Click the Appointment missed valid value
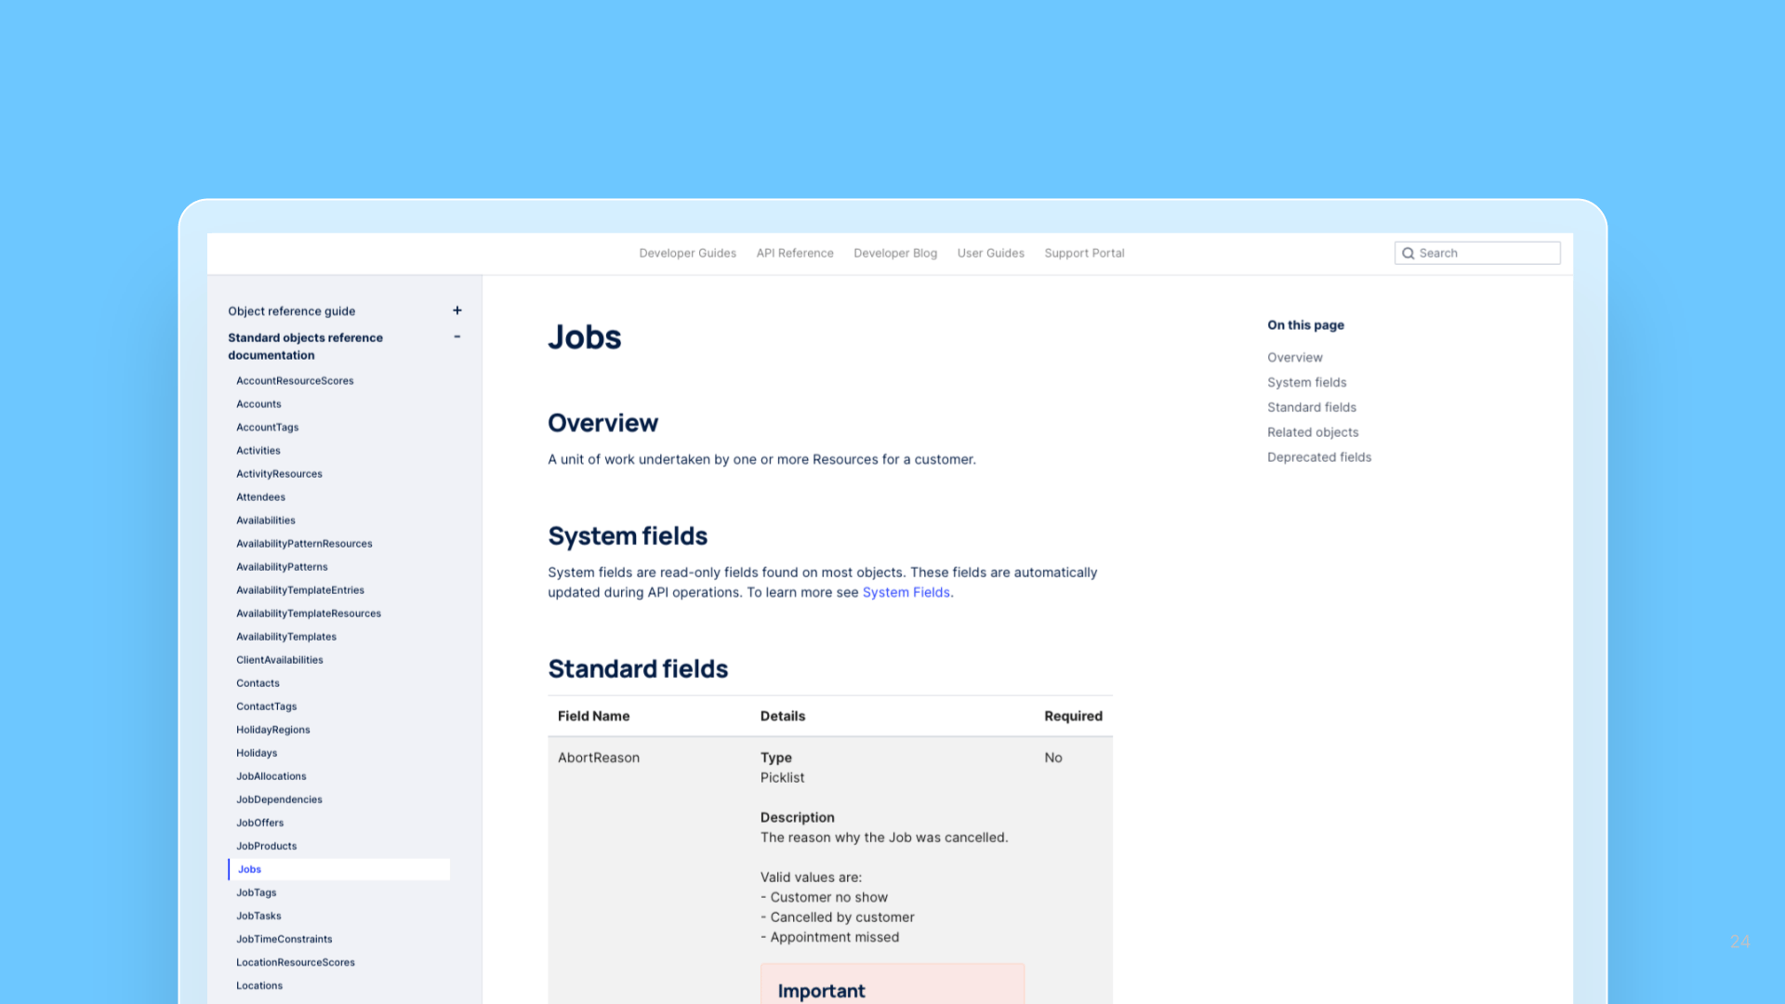 (x=834, y=937)
